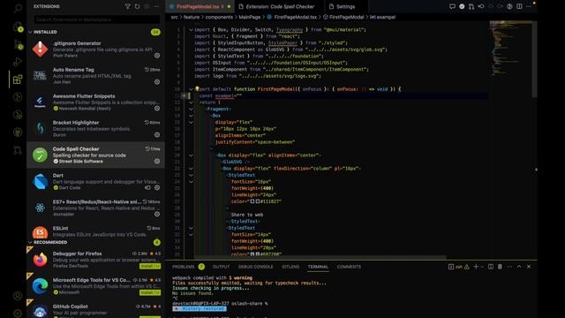Open manage gear for Dart extension

click(x=157, y=187)
